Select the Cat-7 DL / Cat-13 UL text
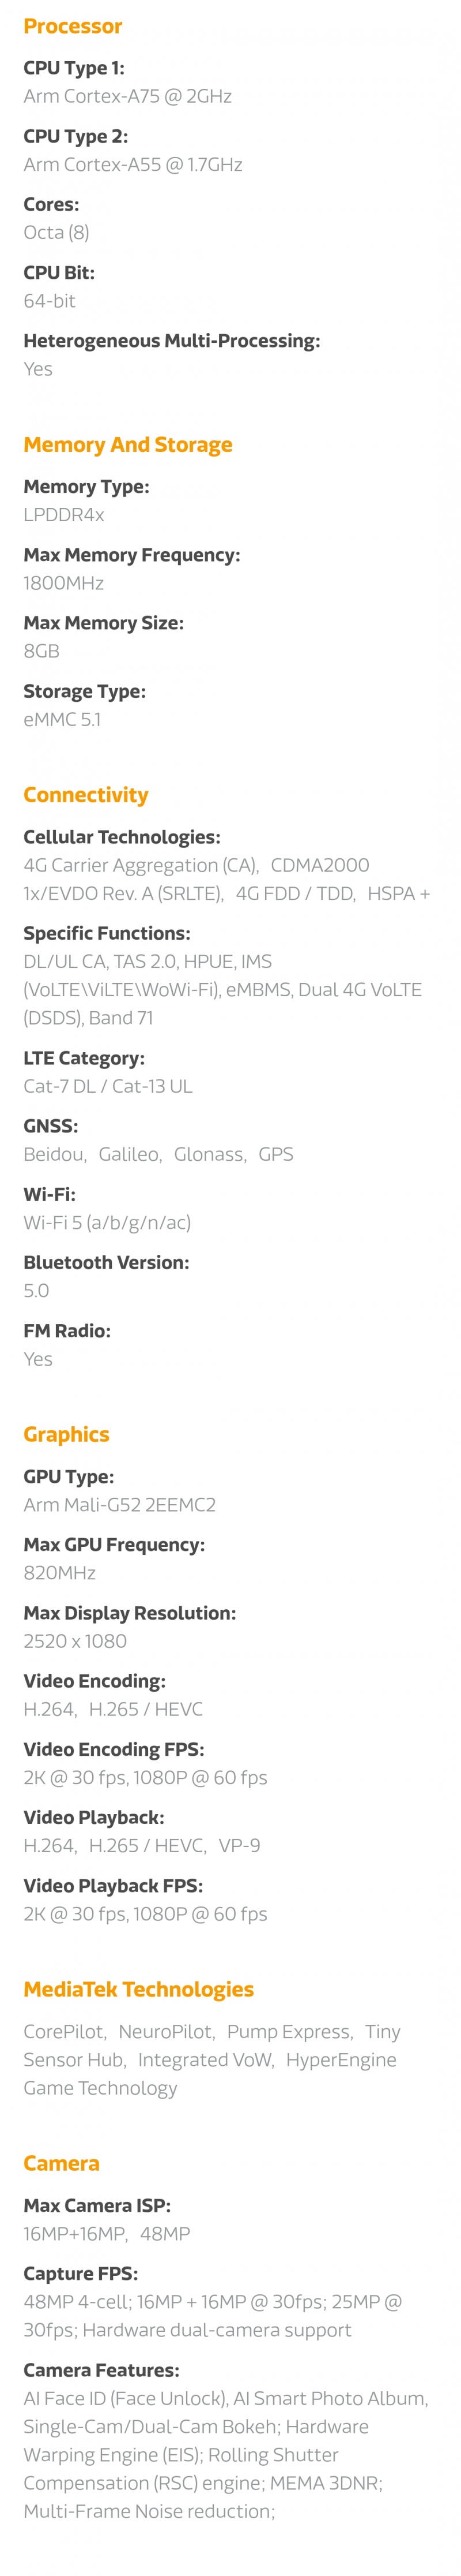This screenshot has height=2576, width=461. point(108,1085)
